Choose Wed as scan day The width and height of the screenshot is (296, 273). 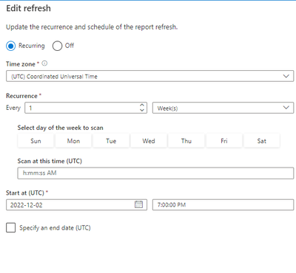click(149, 141)
